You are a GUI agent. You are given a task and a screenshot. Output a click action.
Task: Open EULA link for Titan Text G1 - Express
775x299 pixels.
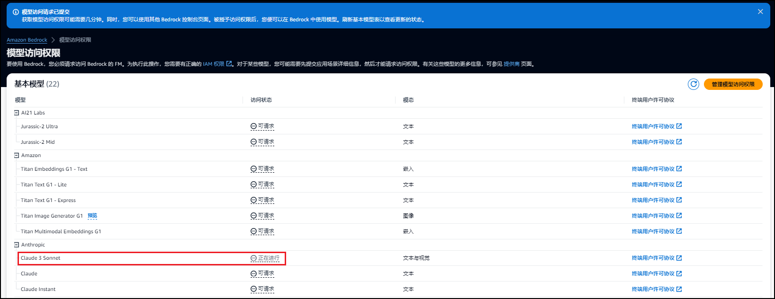(x=657, y=200)
